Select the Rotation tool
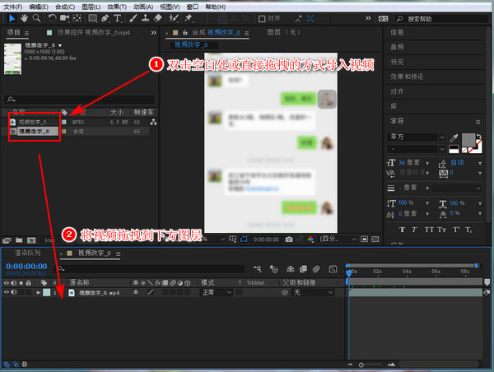Viewport: 494px width, 372px height. tap(53, 17)
